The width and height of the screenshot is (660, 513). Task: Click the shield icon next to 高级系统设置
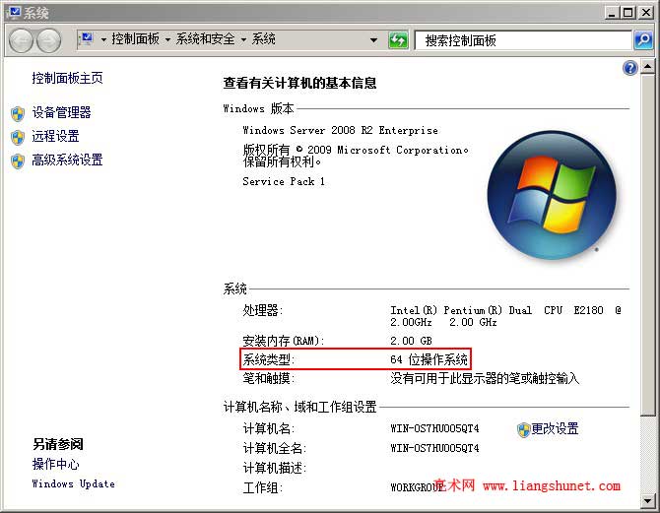coord(18,160)
